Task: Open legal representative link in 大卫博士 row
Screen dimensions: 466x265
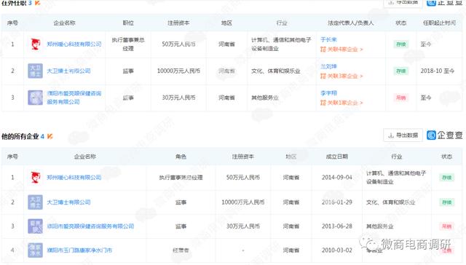Action: tap(328, 66)
